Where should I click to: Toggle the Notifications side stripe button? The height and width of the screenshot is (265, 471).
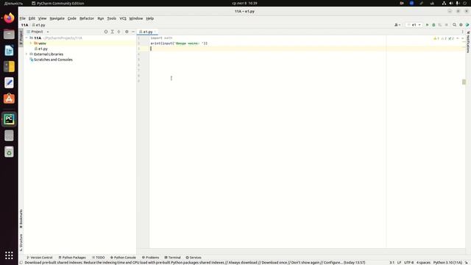click(x=468, y=41)
